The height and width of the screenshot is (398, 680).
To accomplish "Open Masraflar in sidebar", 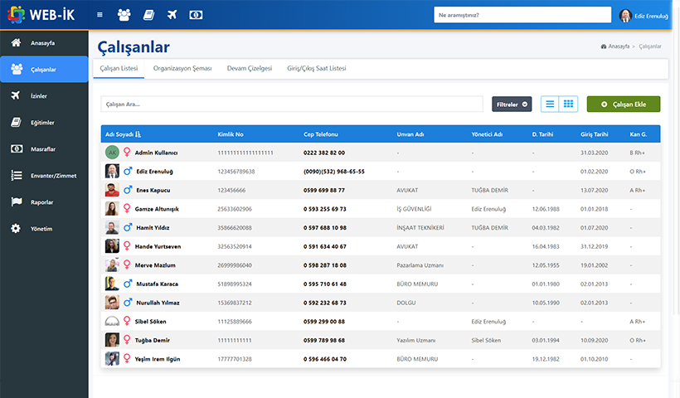I will [x=44, y=148].
